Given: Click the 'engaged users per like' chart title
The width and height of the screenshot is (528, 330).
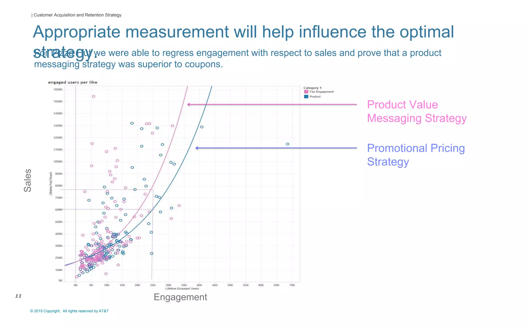Looking at the screenshot, I should coord(73,82).
